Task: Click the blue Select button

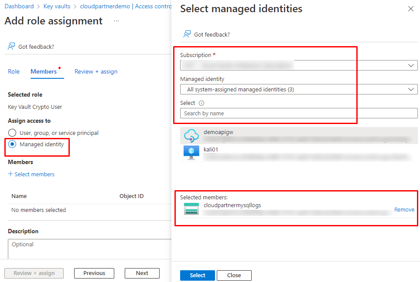Action: (x=197, y=275)
